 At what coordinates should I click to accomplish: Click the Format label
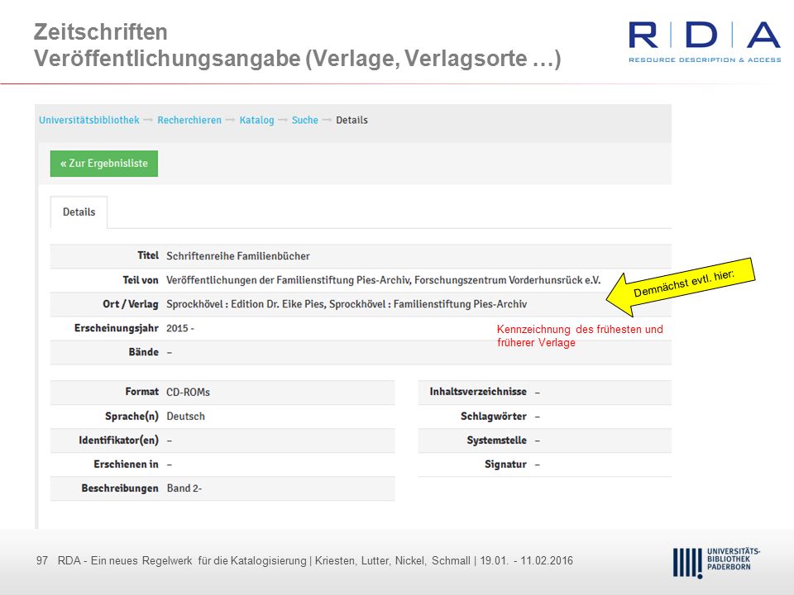click(141, 392)
